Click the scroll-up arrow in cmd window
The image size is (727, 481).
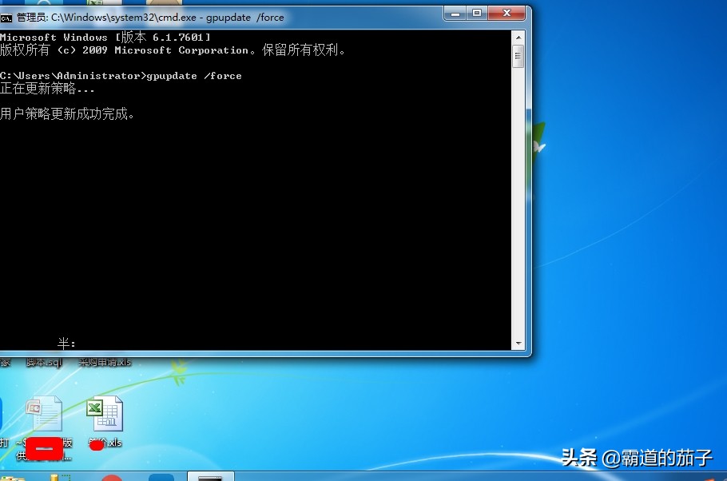pyautogui.click(x=518, y=38)
